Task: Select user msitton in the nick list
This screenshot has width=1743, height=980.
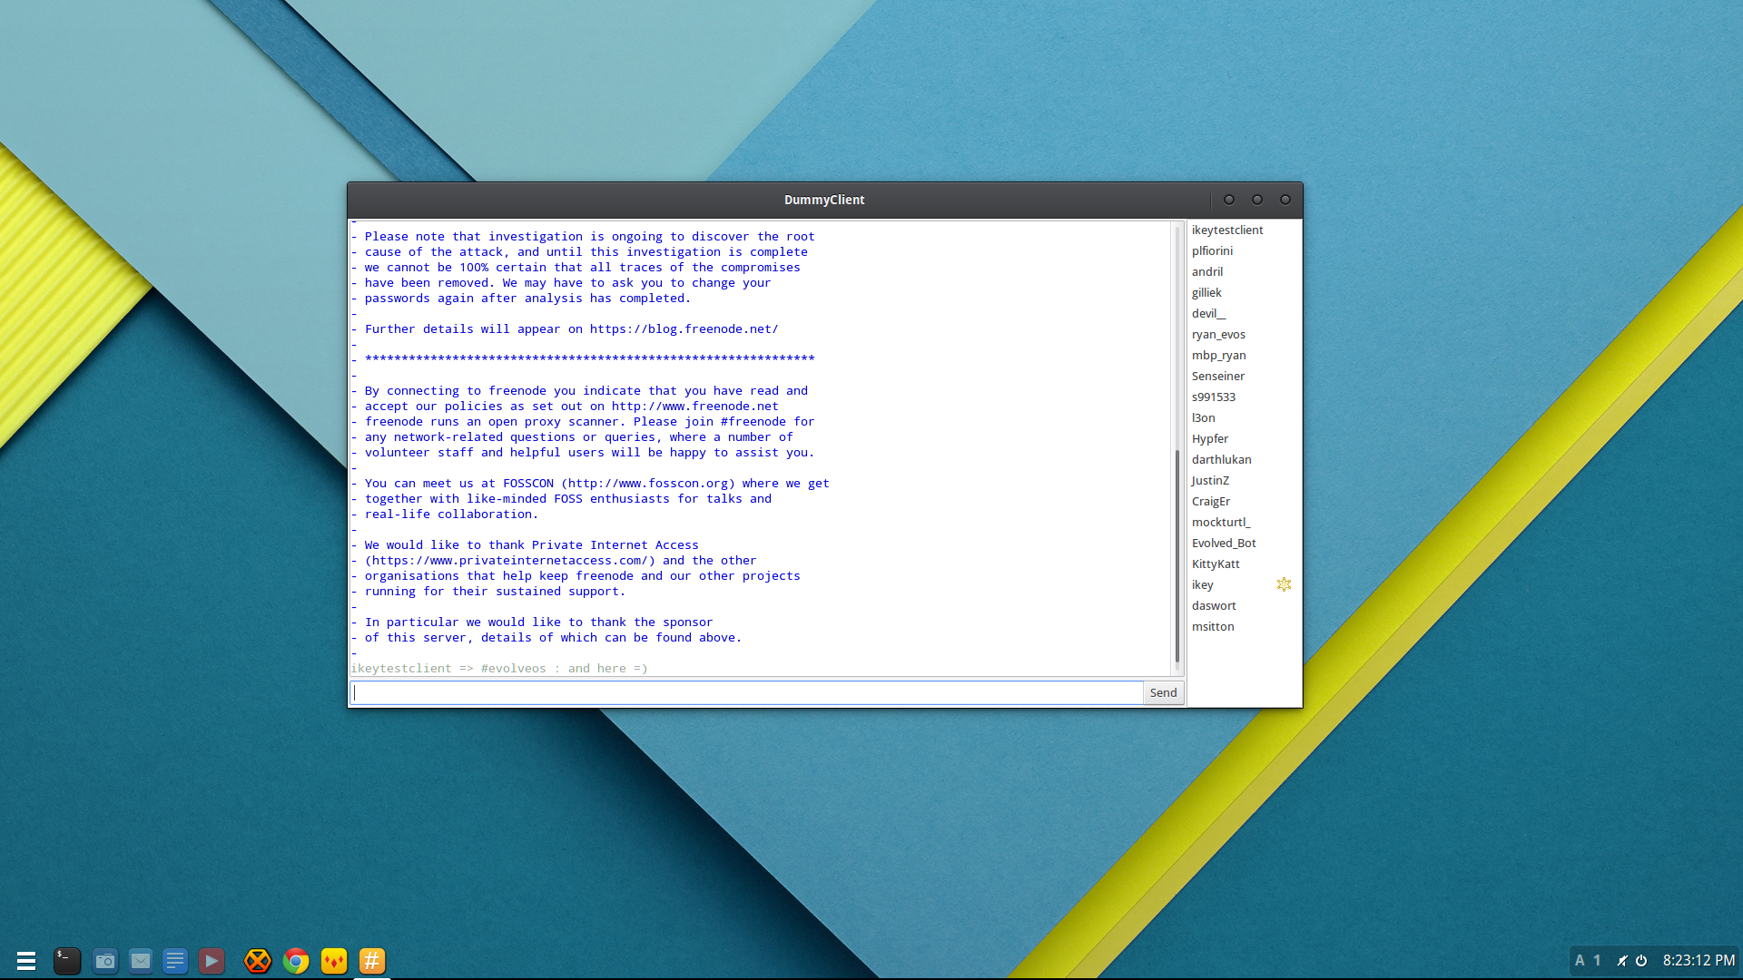Action: coord(1213,627)
